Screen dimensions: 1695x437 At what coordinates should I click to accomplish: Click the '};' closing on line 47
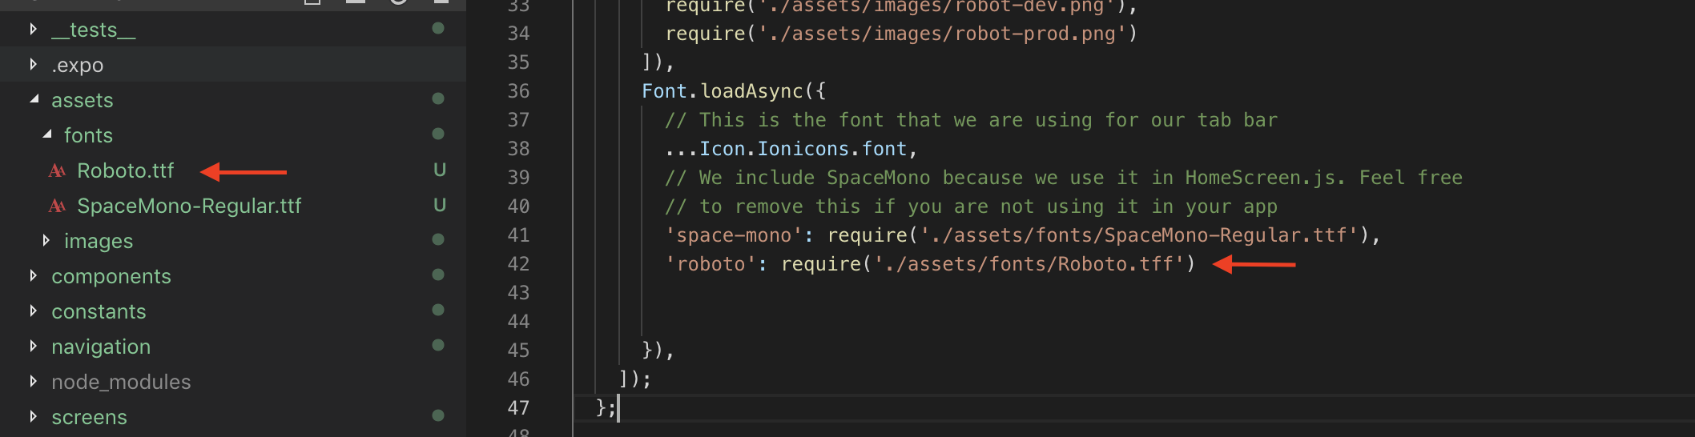pos(606,408)
